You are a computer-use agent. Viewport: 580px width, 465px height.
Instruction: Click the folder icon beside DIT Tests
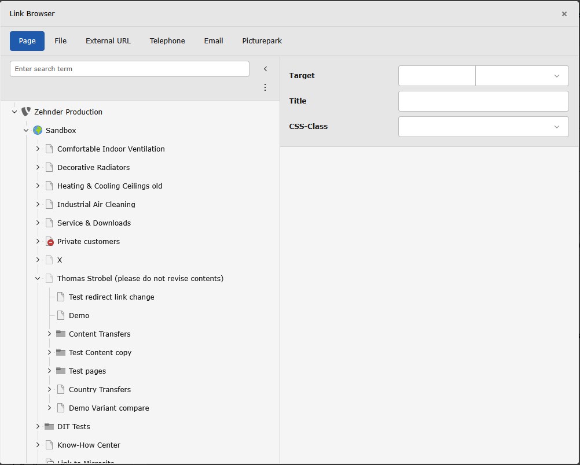coord(49,426)
